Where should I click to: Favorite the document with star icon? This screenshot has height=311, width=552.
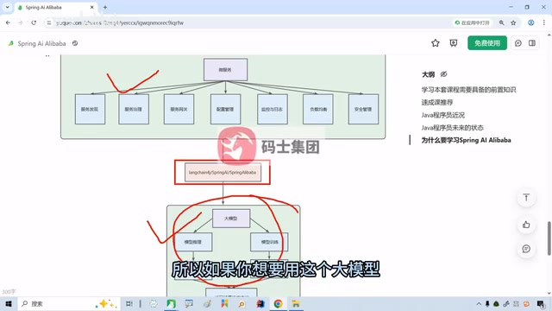click(435, 43)
